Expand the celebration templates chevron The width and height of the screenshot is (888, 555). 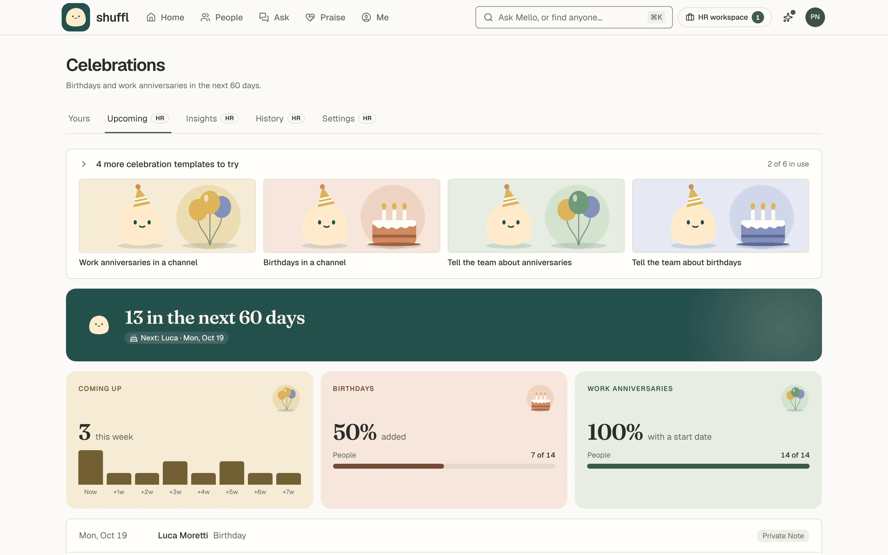coord(84,164)
